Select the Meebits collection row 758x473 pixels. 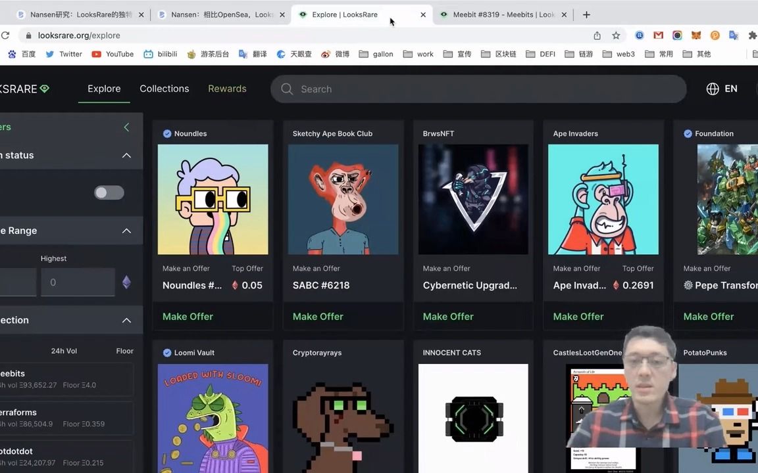66,379
